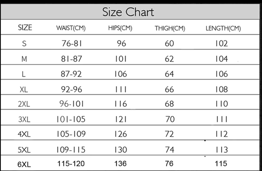The width and height of the screenshot is (262, 171).
Task: Select waist value 76-81
Action: pyautogui.click(x=72, y=43)
